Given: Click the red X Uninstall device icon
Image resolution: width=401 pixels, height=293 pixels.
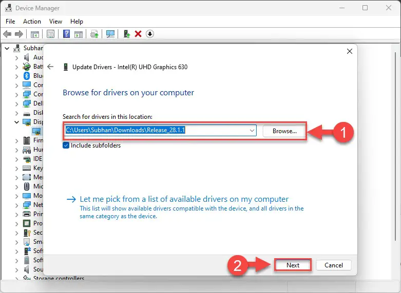Looking at the screenshot, I should tap(138, 34).
